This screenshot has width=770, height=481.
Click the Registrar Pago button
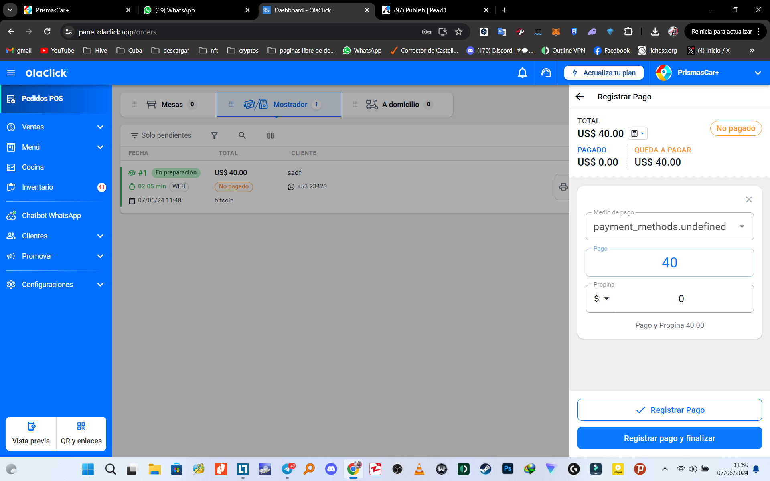pos(669,410)
